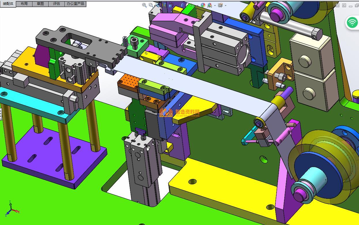Click the View Settings monitor icon
Screen dimensions: 359x225
pos(220,5)
